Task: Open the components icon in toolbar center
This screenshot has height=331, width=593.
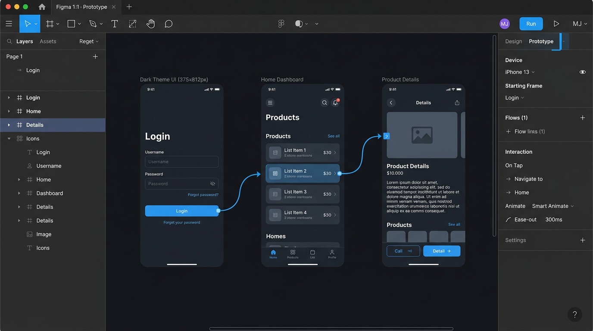Action: click(x=281, y=24)
